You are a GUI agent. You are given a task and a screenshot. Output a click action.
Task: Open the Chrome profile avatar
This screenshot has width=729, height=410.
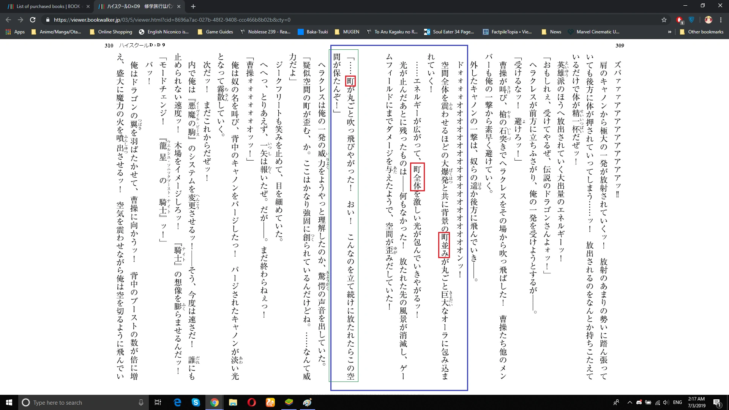coord(708,20)
